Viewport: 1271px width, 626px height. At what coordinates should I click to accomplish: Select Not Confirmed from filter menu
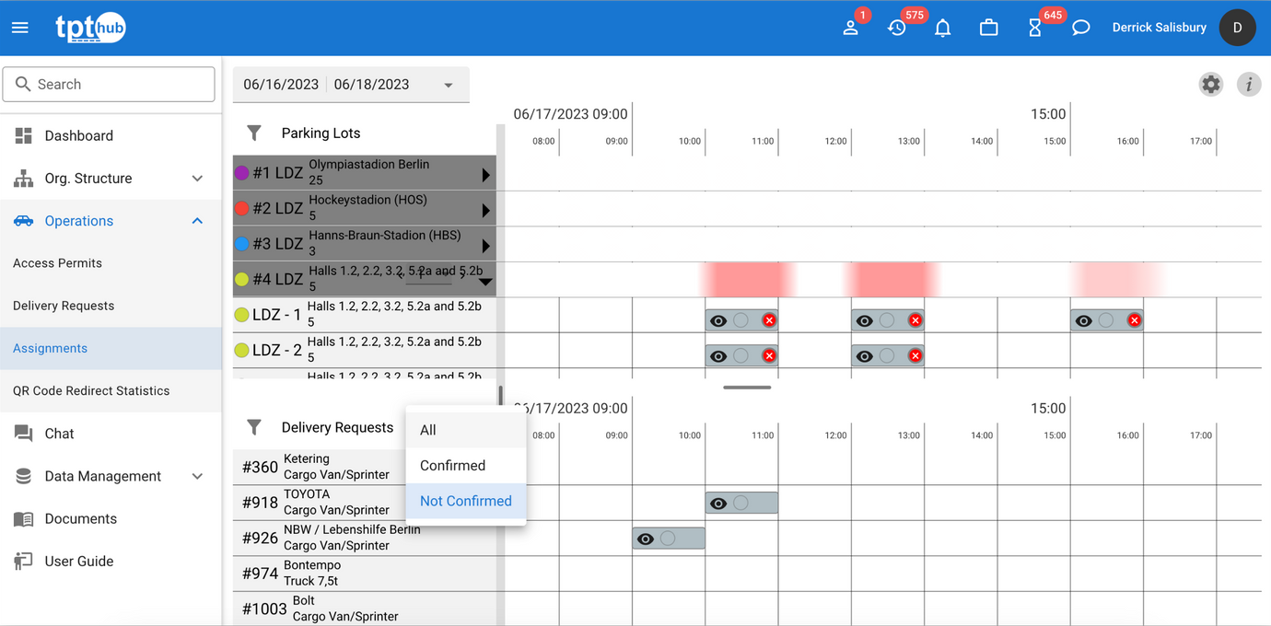(x=466, y=501)
